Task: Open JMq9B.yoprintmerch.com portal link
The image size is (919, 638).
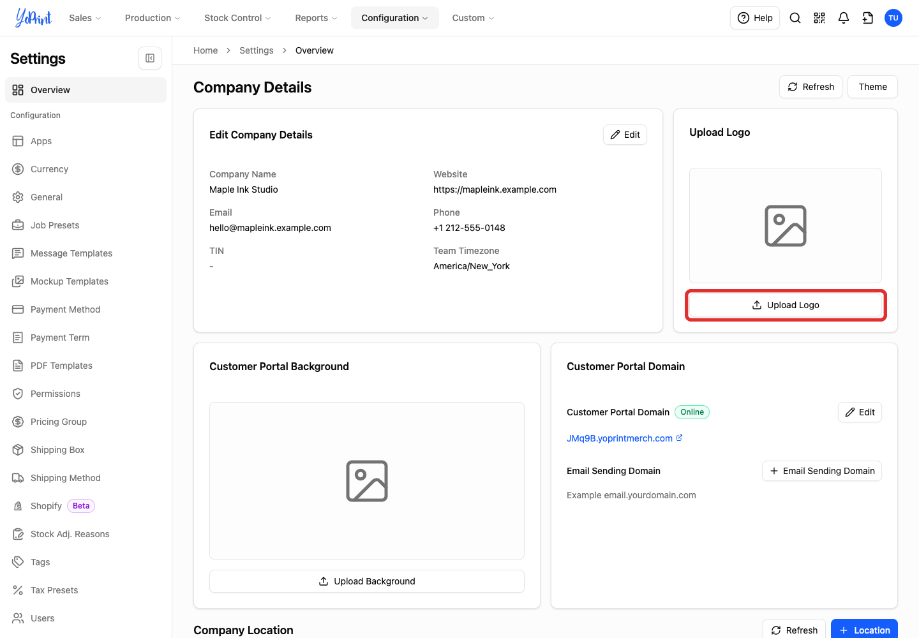Action: click(625, 438)
